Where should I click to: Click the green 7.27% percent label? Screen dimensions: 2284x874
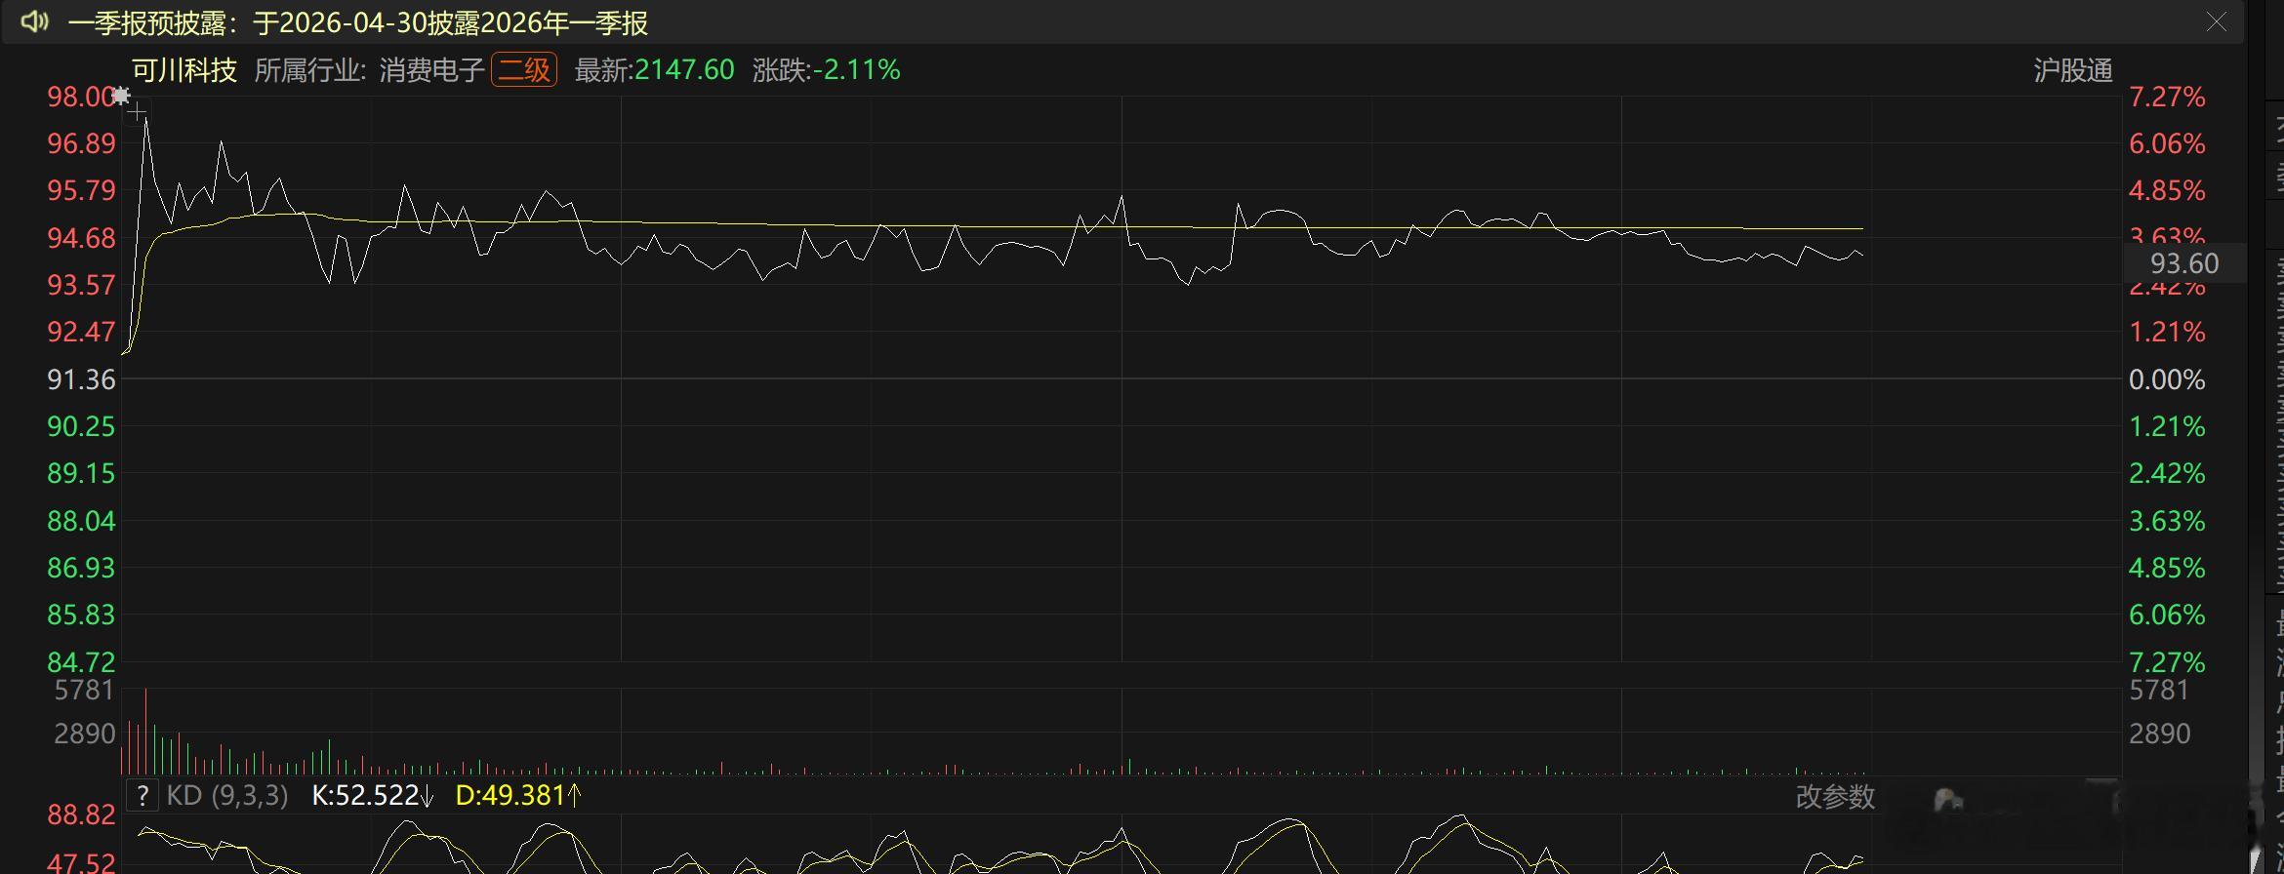click(x=2167, y=662)
